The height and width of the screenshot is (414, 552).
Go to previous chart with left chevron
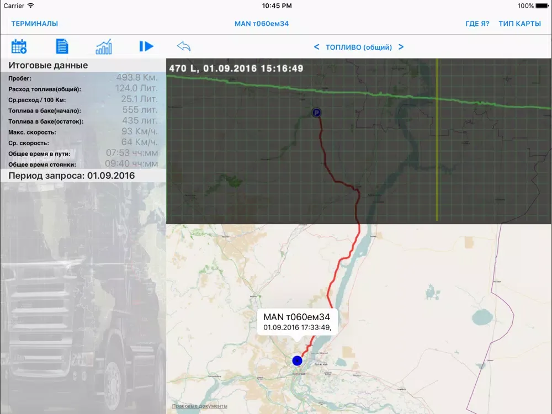(x=316, y=47)
